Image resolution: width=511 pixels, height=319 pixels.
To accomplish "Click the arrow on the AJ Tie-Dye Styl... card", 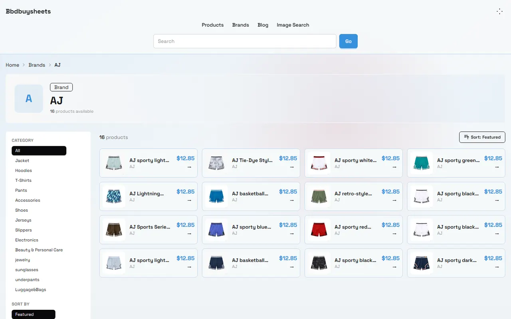I will point(292,167).
